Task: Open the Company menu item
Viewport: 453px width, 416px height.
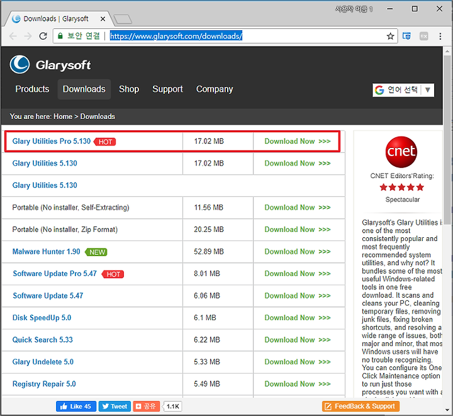Action: (215, 89)
